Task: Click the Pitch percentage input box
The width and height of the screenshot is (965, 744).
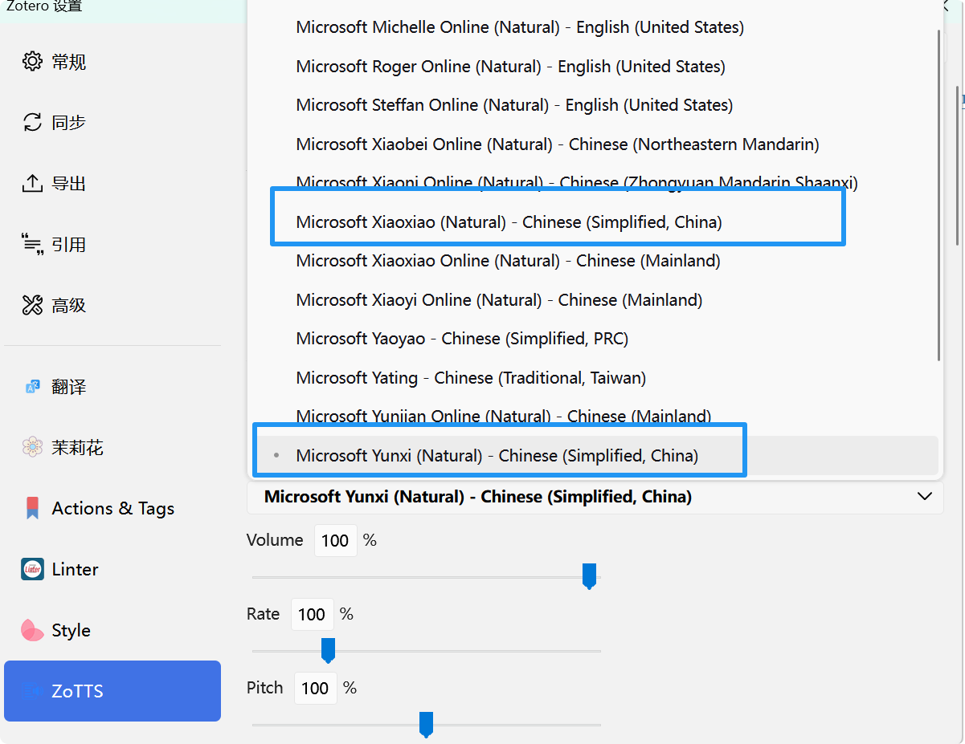Action: click(315, 688)
